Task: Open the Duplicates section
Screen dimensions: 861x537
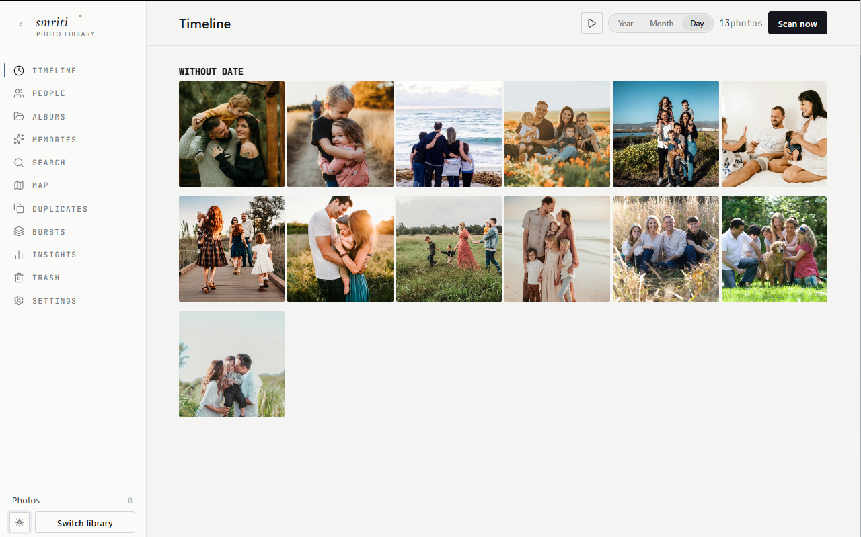Action: point(60,209)
